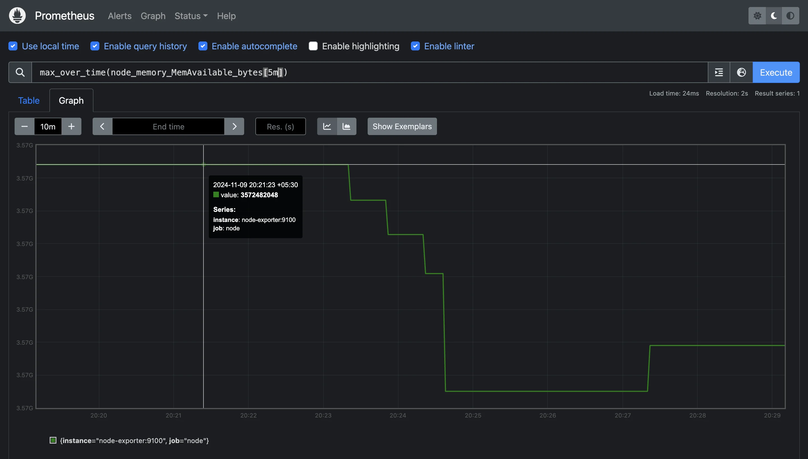
Task: Switch to the Table tab
Action: pos(28,100)
